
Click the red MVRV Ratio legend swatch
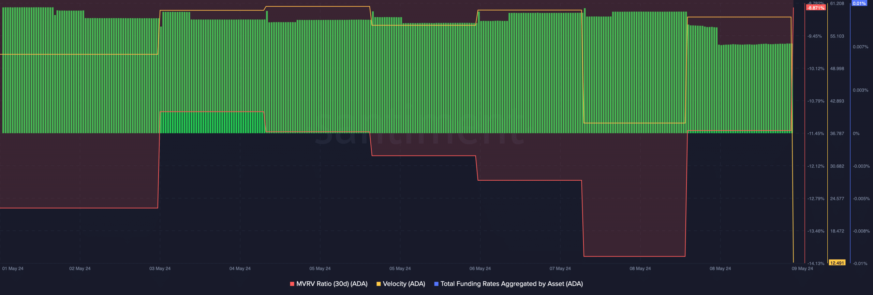click(x=292, y=284)
